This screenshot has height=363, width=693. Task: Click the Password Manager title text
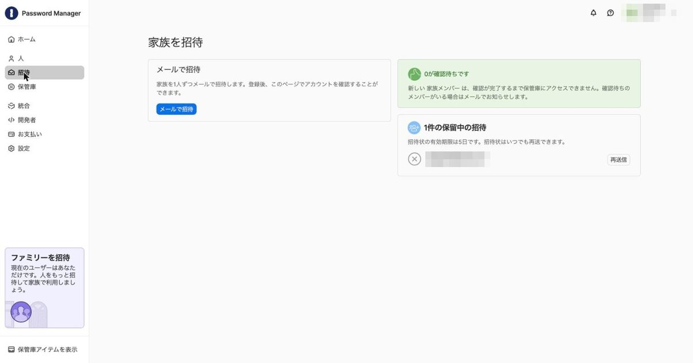51,13
